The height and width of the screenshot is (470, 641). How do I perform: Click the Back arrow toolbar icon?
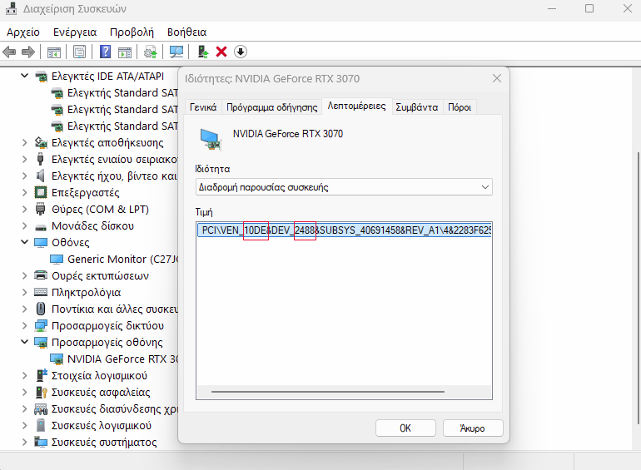coord(9,52)
